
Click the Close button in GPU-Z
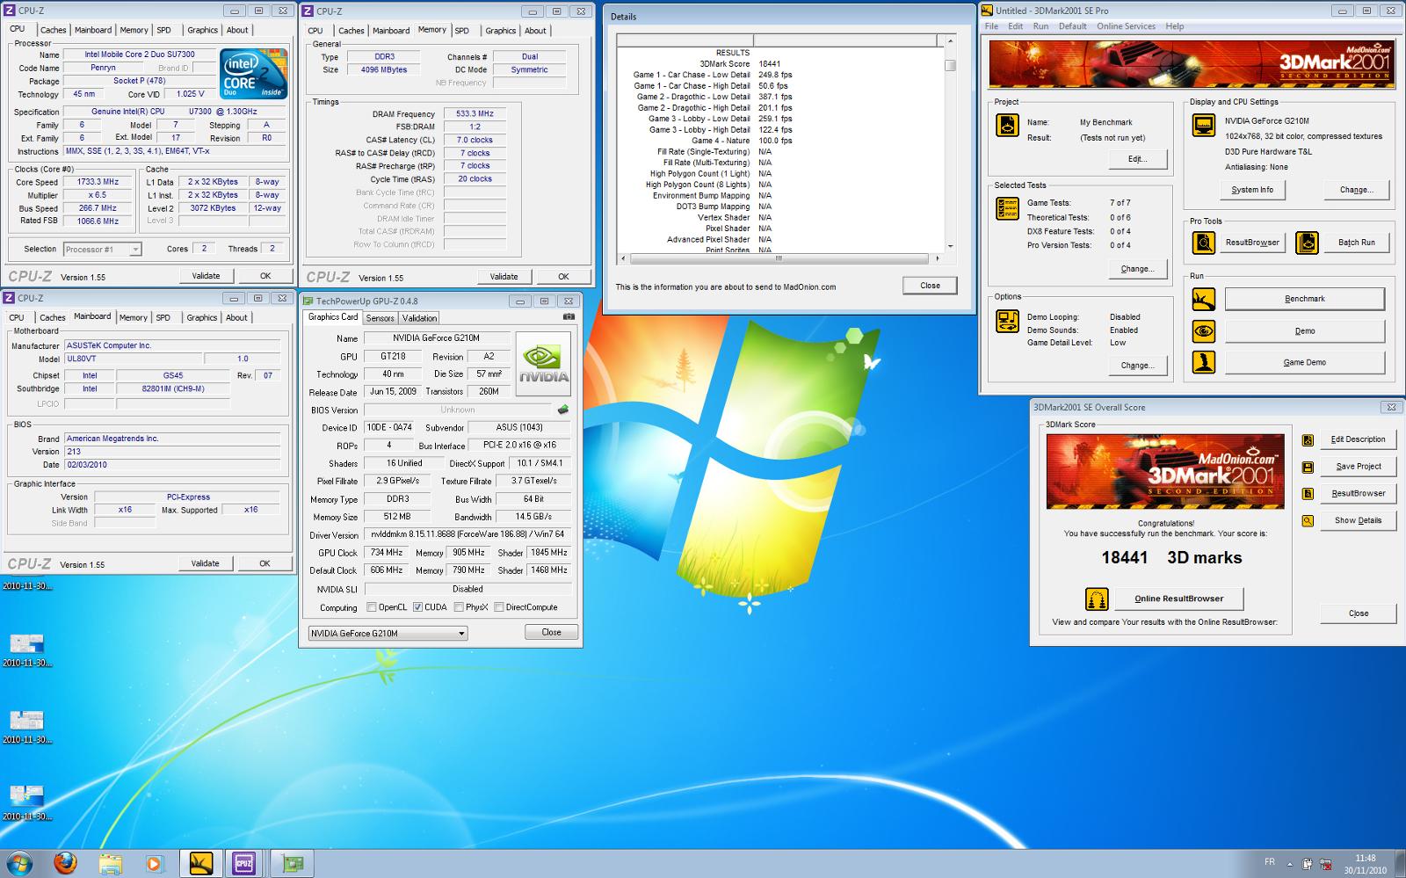click(x=551, y=632)
